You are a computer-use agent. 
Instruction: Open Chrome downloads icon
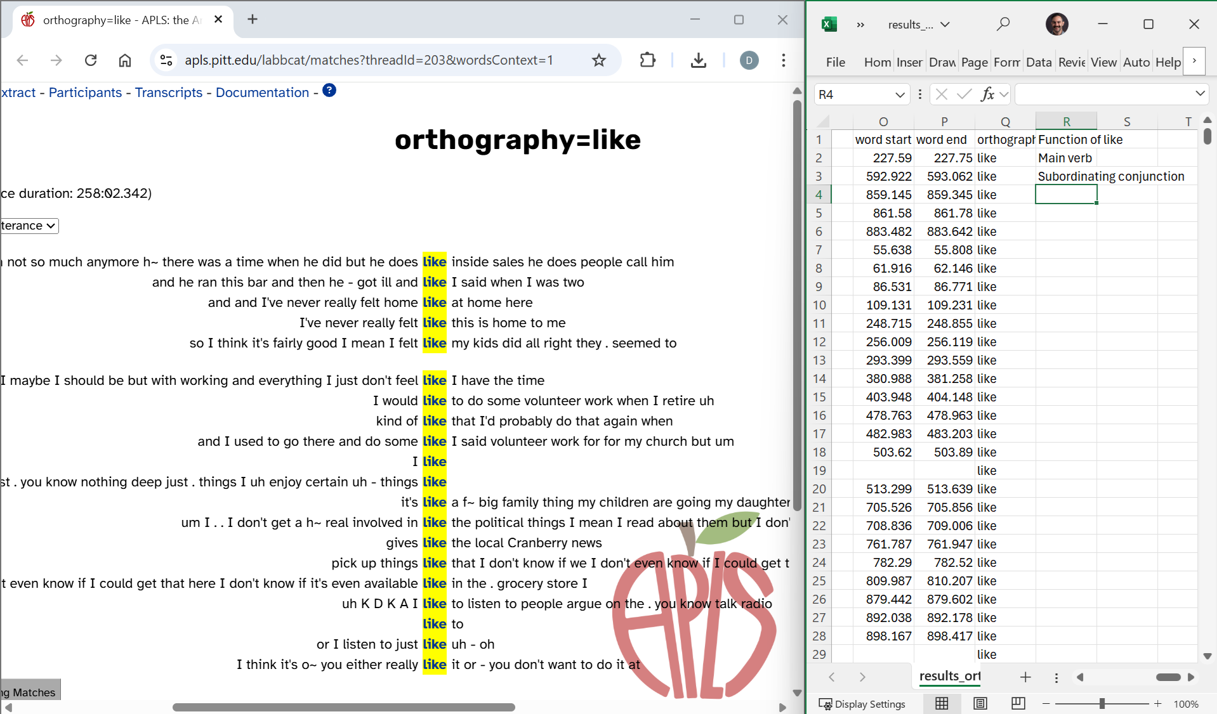[x=698, y=60]
